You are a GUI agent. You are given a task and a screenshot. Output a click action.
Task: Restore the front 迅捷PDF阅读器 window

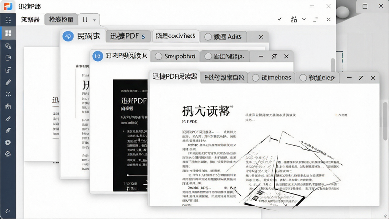click(x=361, y=78)
